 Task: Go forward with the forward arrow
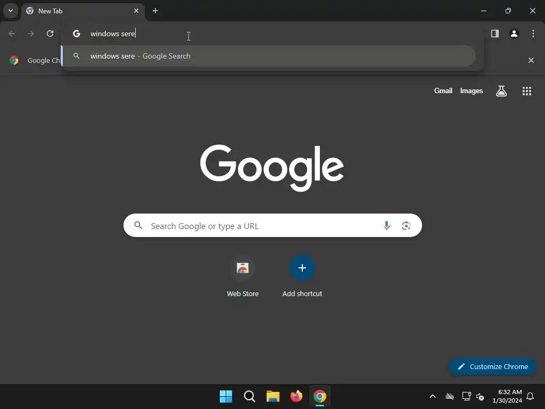[31, 34]
